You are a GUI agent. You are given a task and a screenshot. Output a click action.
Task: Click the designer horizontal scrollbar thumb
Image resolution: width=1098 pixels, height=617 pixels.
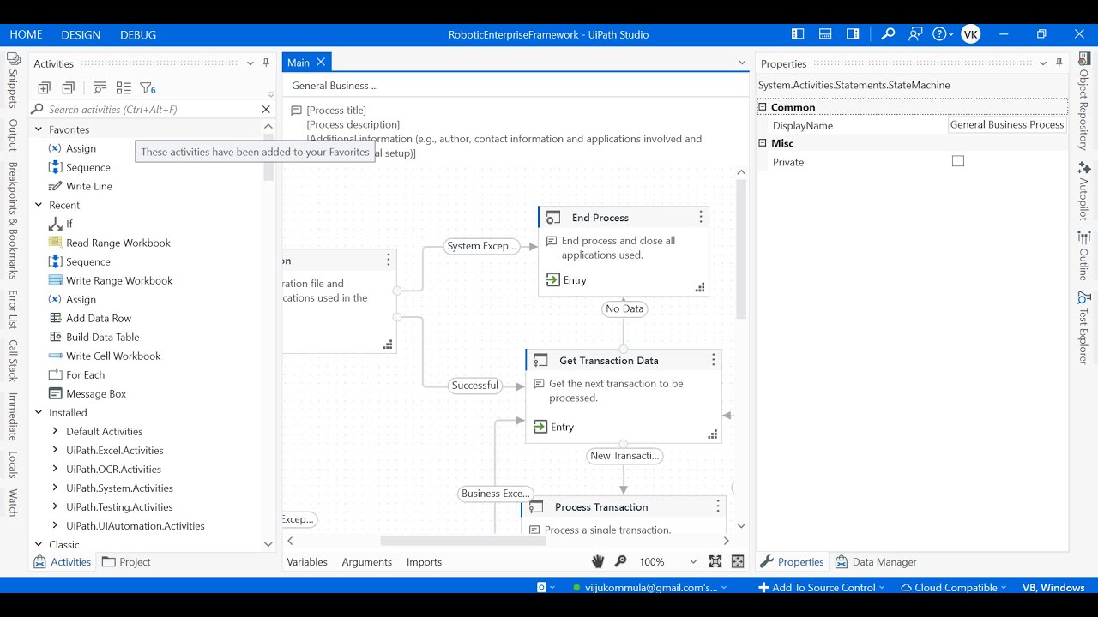[x=464, y=541]
